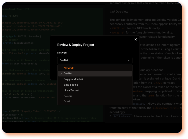
Task: Click the dropdown chevron arrow icon
Action: [x=129, y=60]
